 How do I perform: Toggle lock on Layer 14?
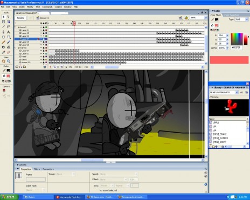(x=44, y=51)
